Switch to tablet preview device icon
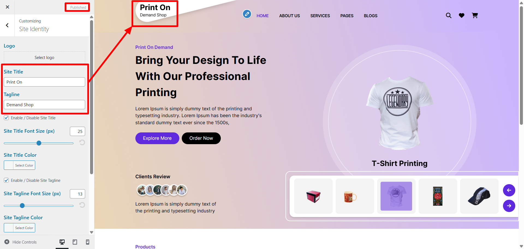This screenshot has height=249, width=524. pos(75,242)
